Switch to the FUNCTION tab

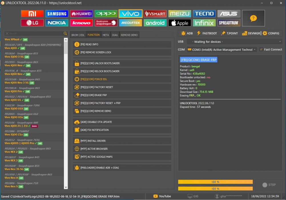click(94, 35)
